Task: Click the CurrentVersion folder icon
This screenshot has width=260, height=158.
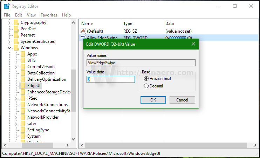Action: coord(23,67)
